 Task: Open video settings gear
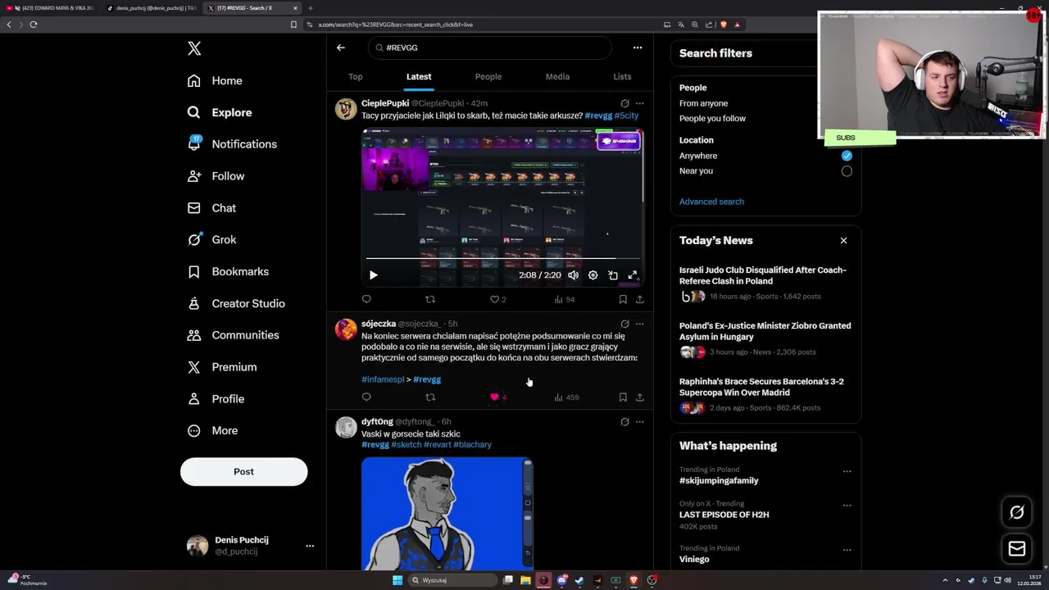[593, 275]
